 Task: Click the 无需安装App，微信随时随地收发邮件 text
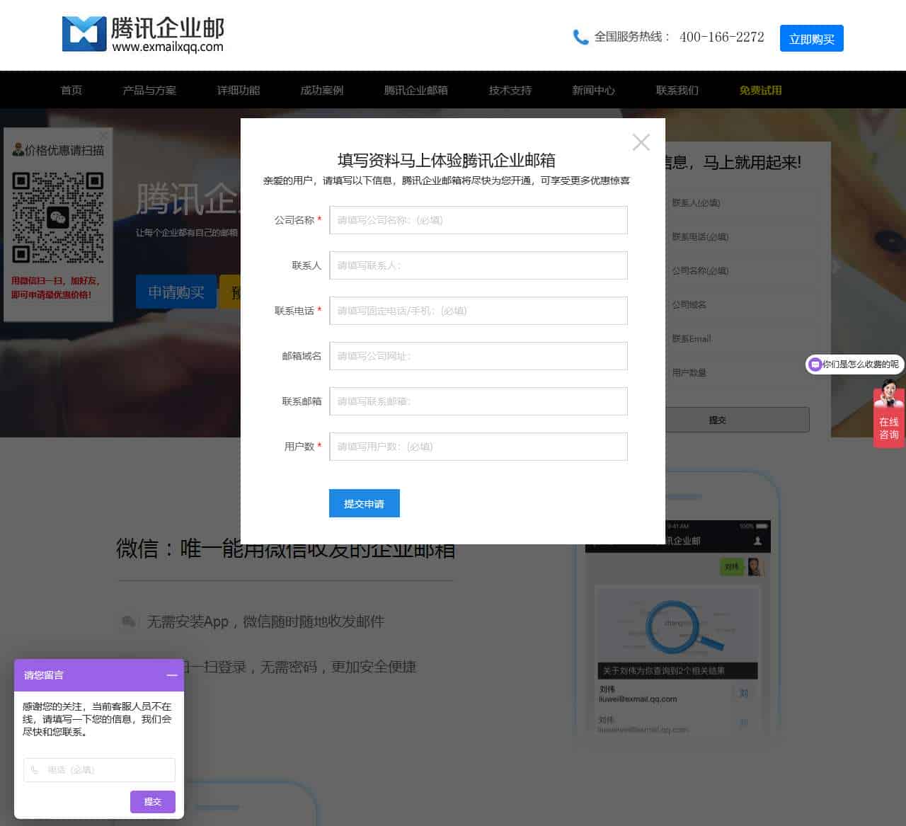[265, 621]
